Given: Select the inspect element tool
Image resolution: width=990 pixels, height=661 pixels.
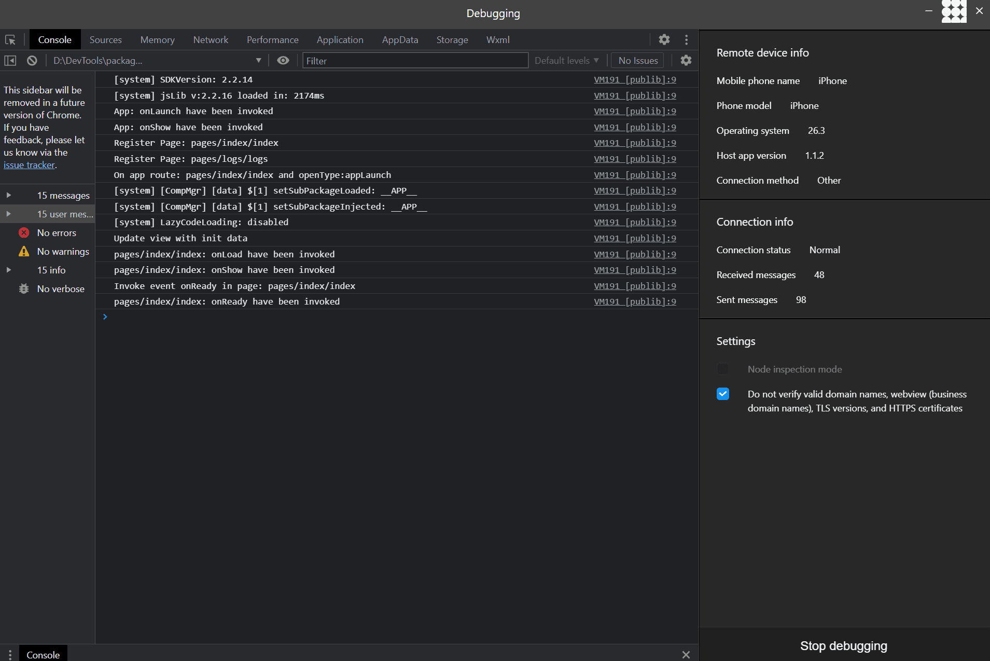Looking at the screenshot, I should pos(10,39).
